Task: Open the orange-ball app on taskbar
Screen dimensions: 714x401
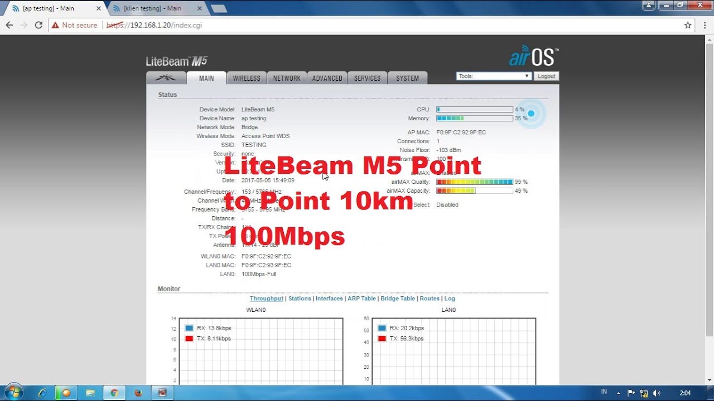Action: click(66, 393)
